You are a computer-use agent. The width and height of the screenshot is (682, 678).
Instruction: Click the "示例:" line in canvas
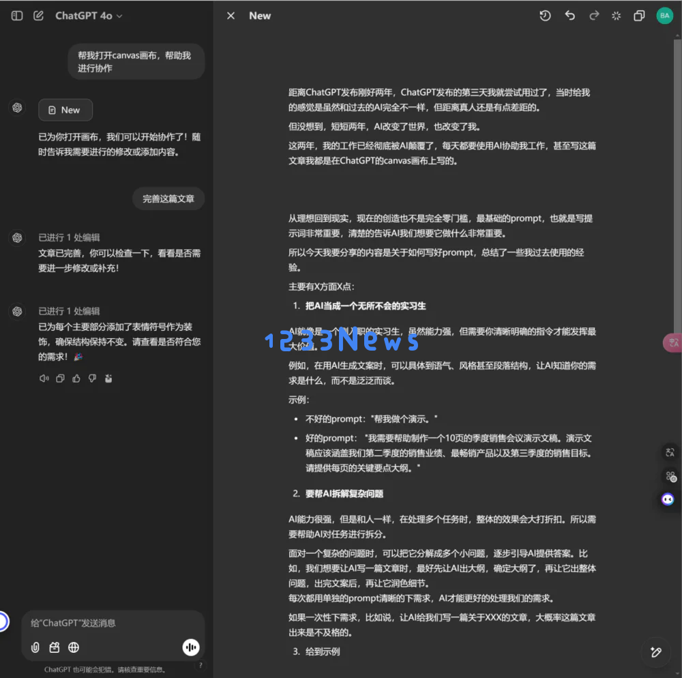pos(299,400)
